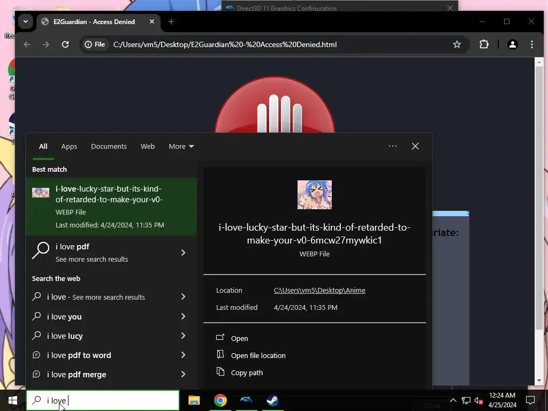The width and height of the screenshot is (548, 411).
Task: Expand 'i love pdf merge' arrow
Action: pyautogui.click(x=183, y=374)
